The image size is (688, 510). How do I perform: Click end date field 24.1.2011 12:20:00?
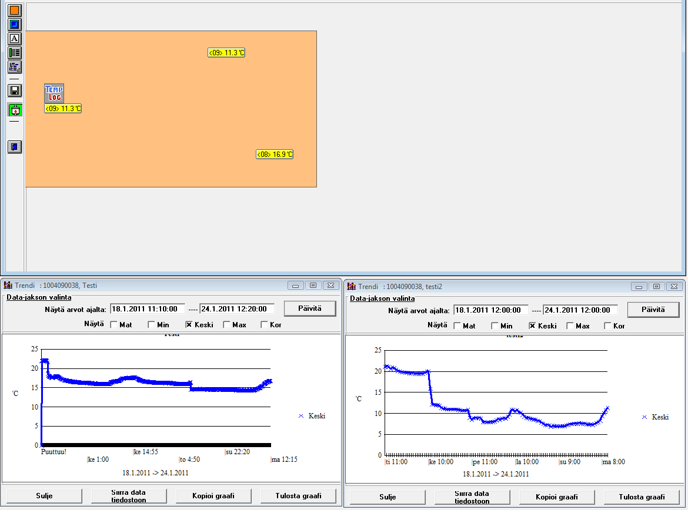(x=237, y=308)
